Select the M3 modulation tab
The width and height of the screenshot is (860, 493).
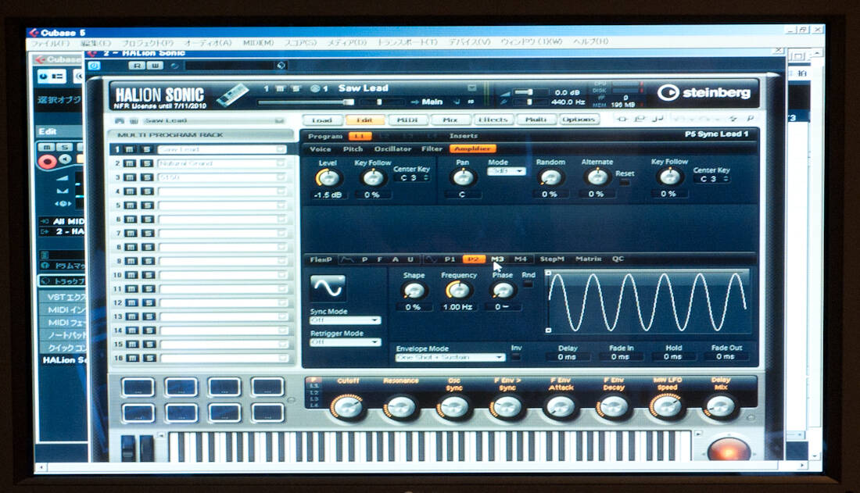pos(497,259)
